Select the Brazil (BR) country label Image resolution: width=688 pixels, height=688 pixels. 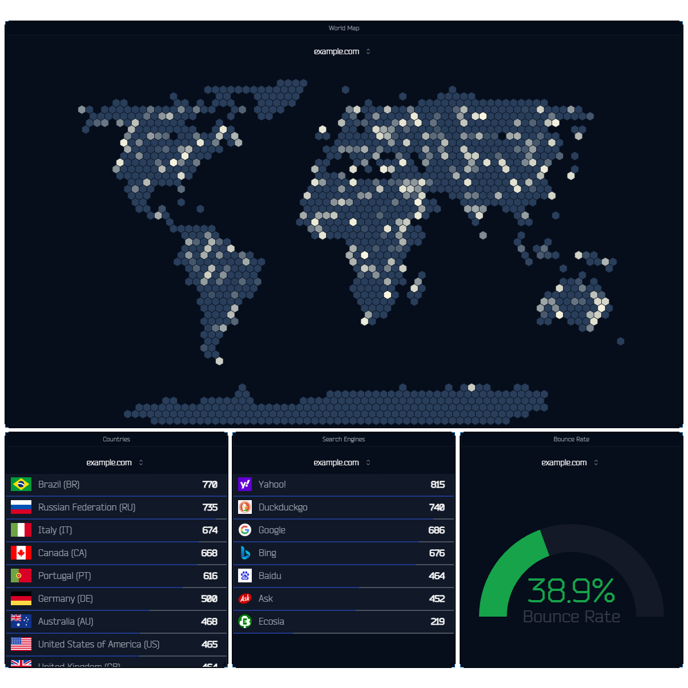coord(59,484)
